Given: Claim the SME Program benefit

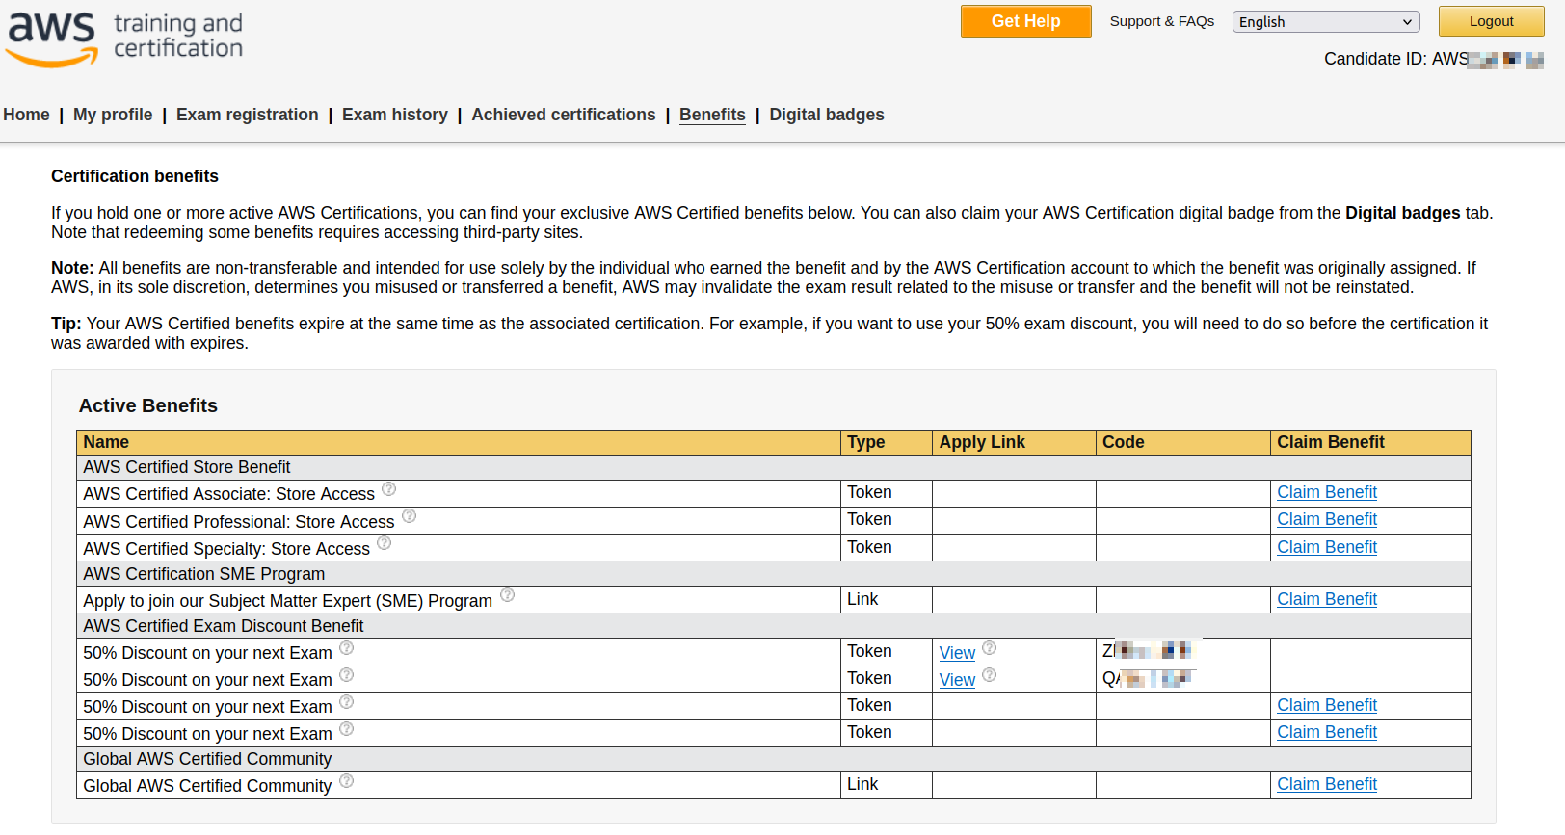Looking at the screenshot, I should (x=1327, y=599).
